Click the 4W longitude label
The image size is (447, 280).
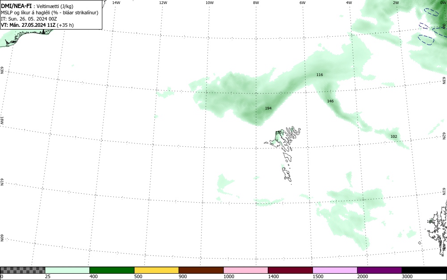click(x=349, y=3)
